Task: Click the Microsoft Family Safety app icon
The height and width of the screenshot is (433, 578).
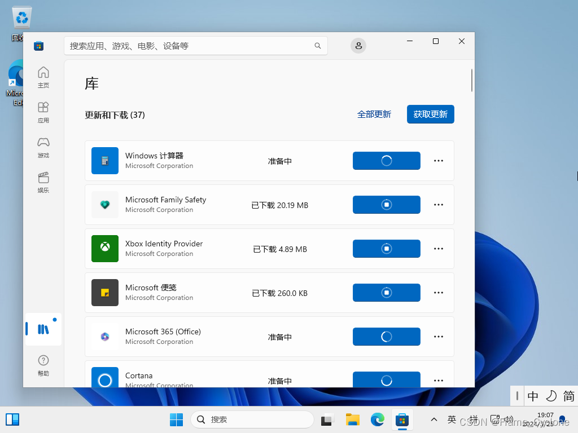Action: pyautogui.click(x=105, y=205)
